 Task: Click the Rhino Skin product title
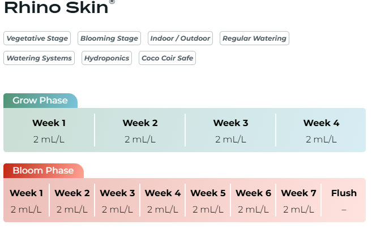click(x=55, y=7)
